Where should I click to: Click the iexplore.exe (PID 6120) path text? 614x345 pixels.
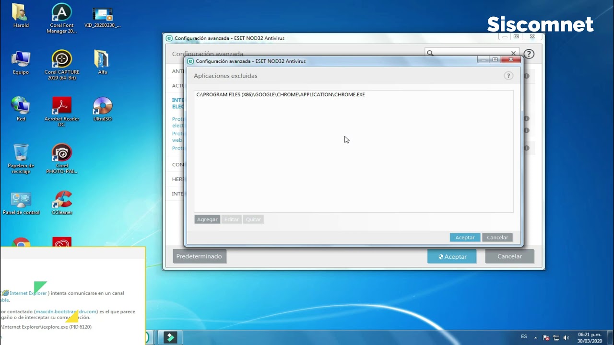tap(47, 327)
